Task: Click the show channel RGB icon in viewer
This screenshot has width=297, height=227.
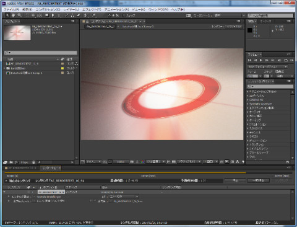Action: click(x=142, y=162)
